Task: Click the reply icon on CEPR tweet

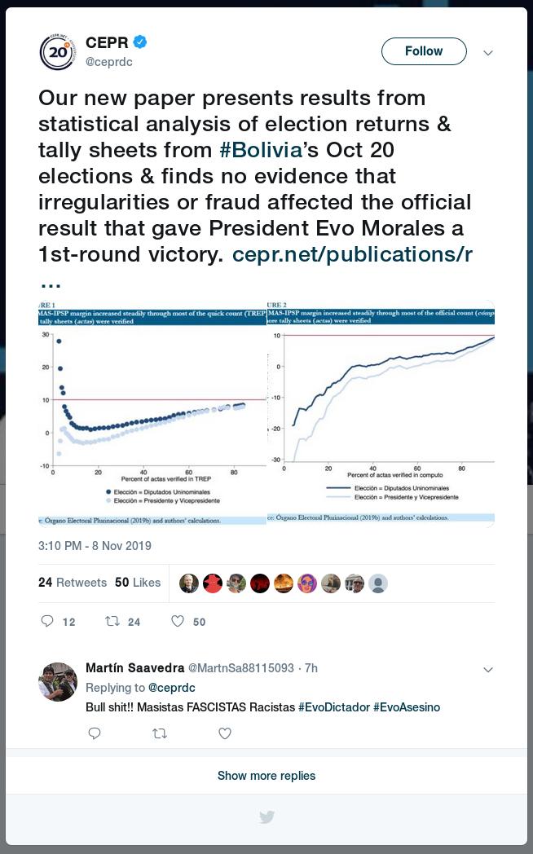Action: click(x=48, y=621)
